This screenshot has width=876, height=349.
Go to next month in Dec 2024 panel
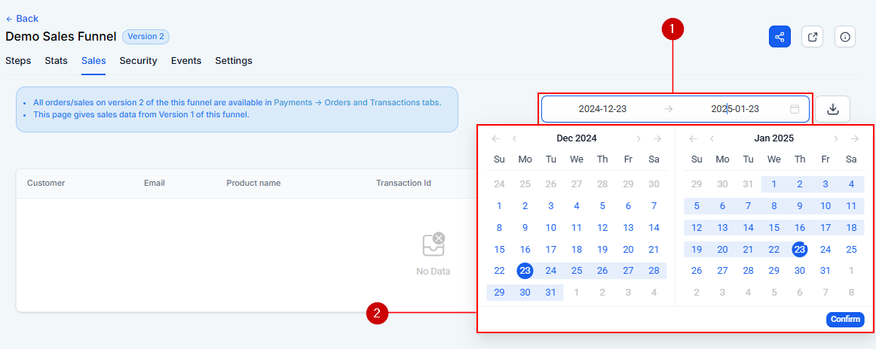(639, 139)
